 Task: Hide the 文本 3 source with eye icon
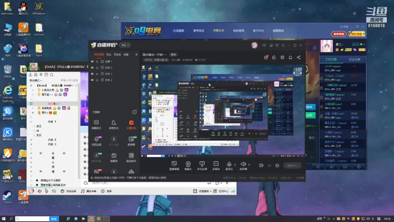[x=92, y=68]
